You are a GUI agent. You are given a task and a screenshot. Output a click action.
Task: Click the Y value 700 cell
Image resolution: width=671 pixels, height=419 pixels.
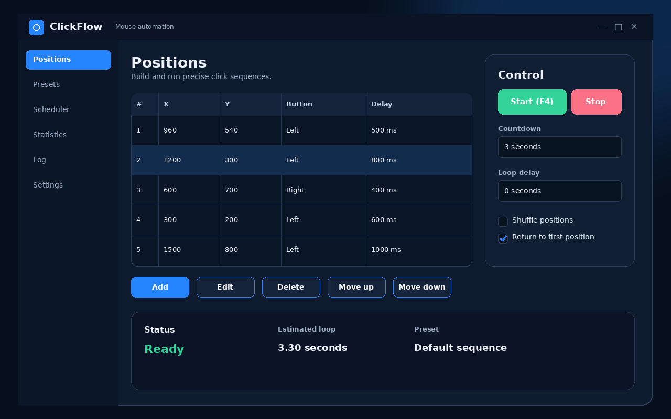click(x=251, y=190)
